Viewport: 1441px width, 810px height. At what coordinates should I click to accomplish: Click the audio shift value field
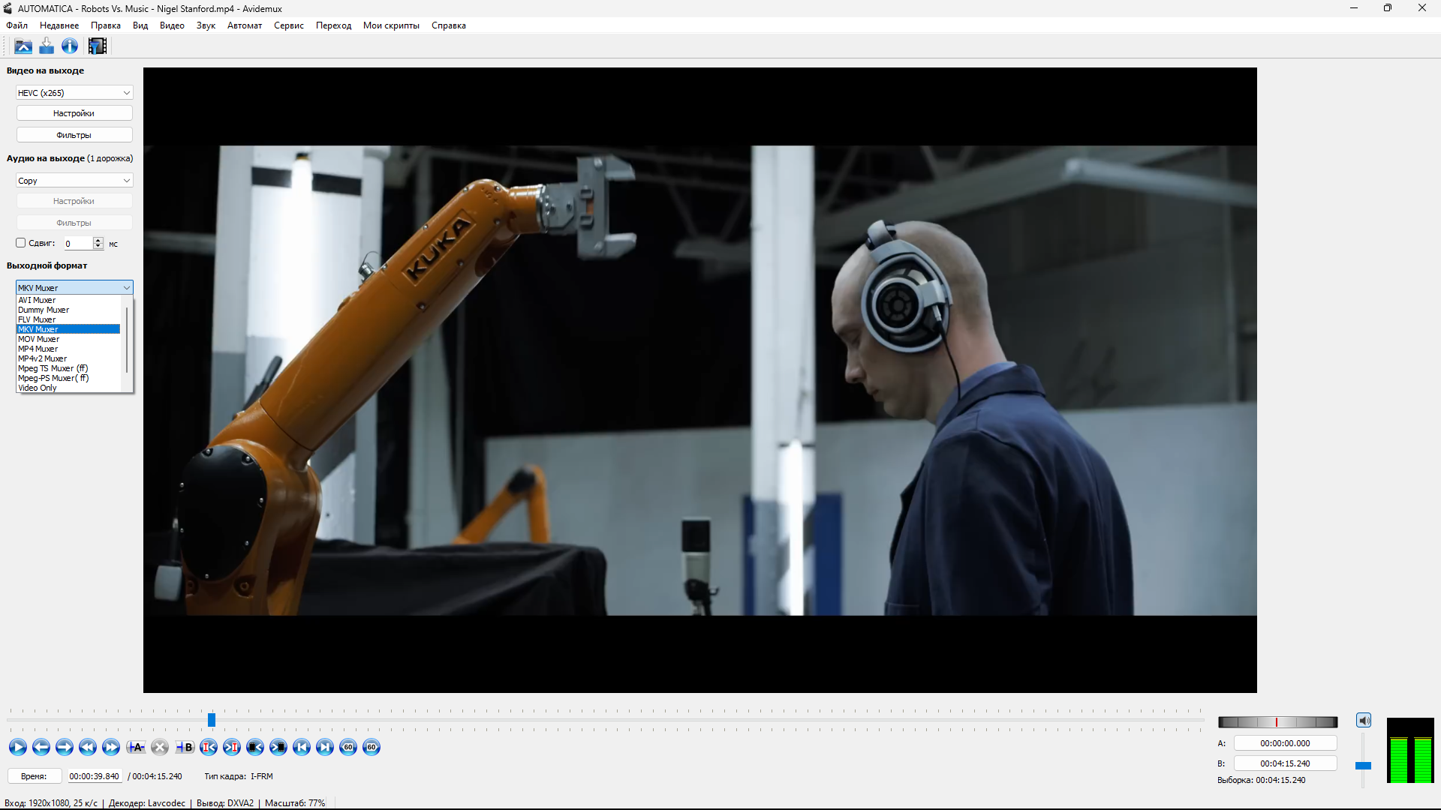pos(78,244)
